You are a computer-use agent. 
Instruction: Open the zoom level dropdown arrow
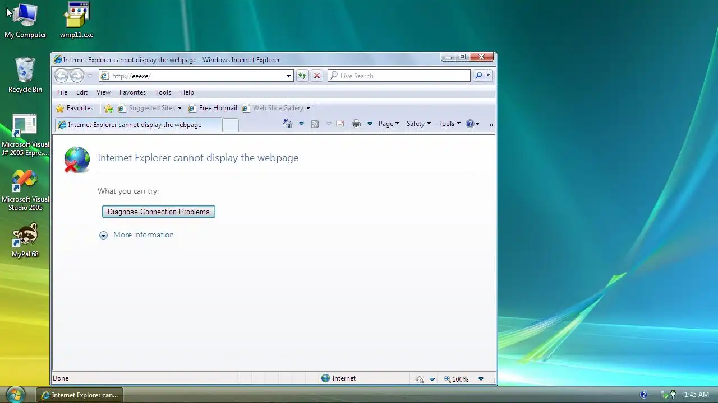click(x=481, y=379)
